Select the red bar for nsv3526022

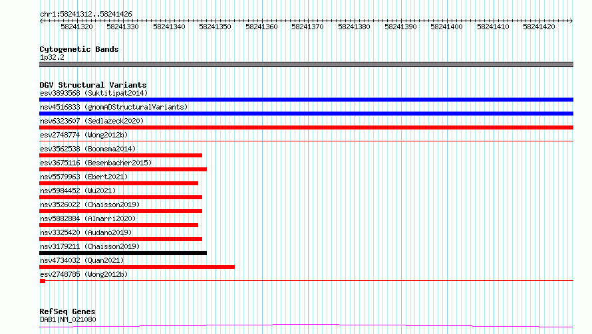121,211
